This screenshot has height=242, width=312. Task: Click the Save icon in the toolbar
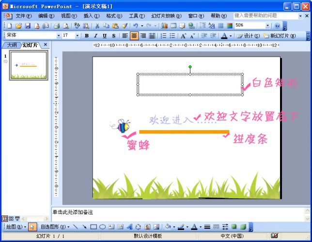click(x=28, y=26)
